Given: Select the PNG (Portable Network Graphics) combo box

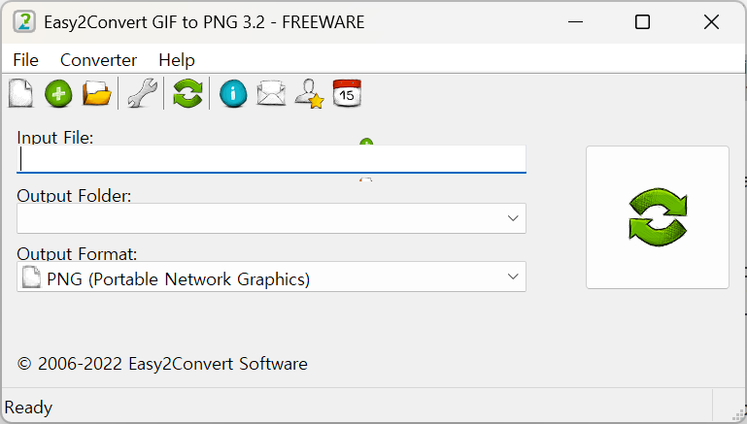Looking at the screenshot, I should point(262,278).
